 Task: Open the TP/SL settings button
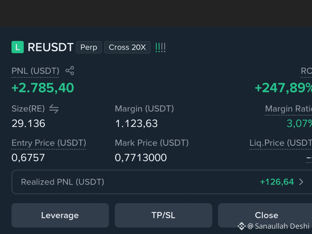(x=163, y=215)
